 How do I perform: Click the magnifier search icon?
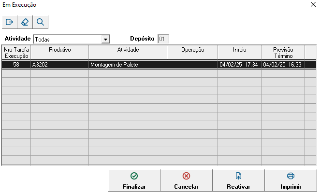(41, 22)
